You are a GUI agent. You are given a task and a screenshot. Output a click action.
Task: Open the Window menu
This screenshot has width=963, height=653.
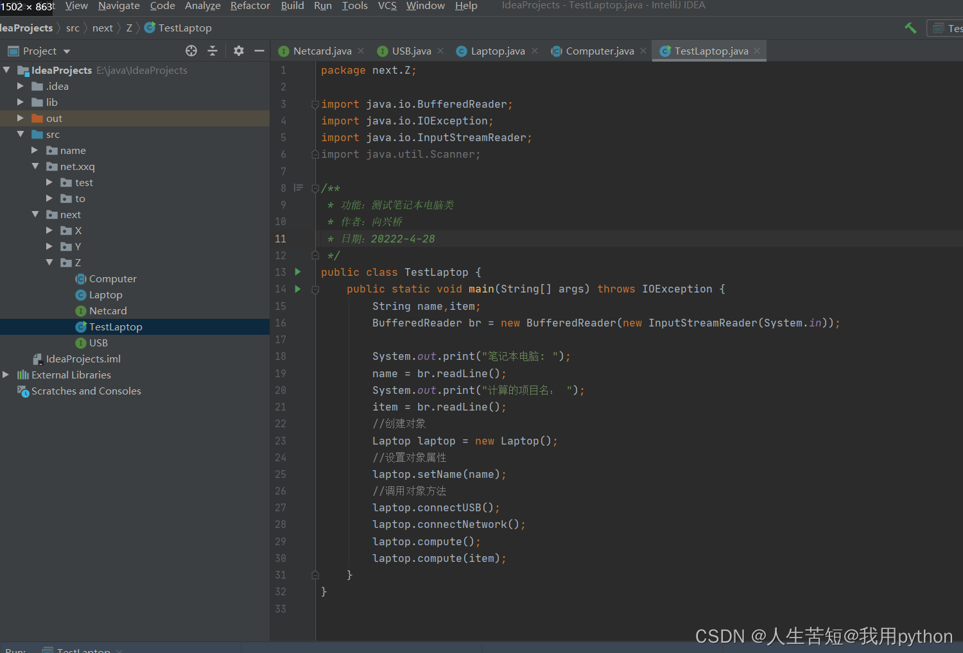click(426, 6)
